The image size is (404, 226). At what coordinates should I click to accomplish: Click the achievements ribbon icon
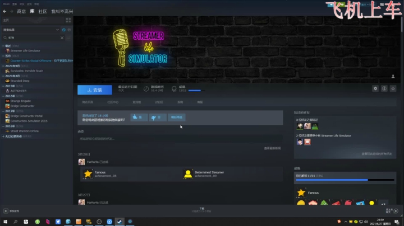tap(174, 89)
